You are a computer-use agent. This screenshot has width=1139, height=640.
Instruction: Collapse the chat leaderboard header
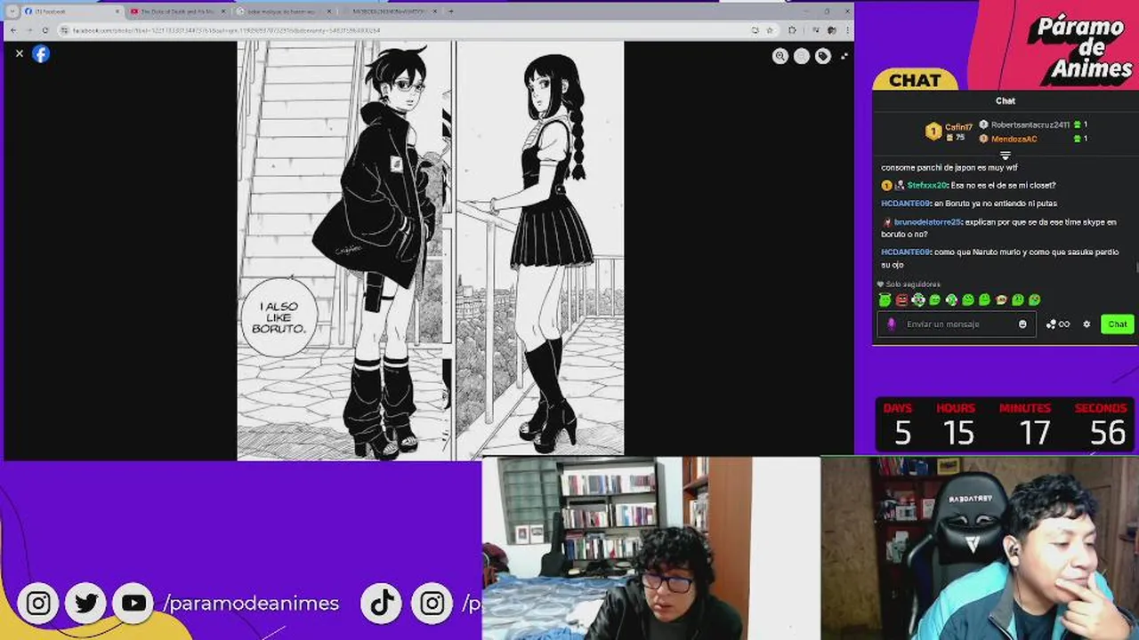point(1006,156)
